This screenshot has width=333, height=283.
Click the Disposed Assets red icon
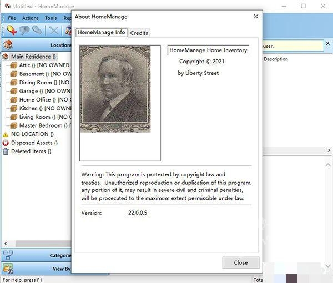coord(6,143)
